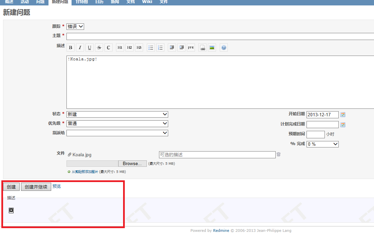Delete the Koala.jpg attachment with trash icon
The width and height of the screenshot is (374, 240).
click(x=278, y=155)
